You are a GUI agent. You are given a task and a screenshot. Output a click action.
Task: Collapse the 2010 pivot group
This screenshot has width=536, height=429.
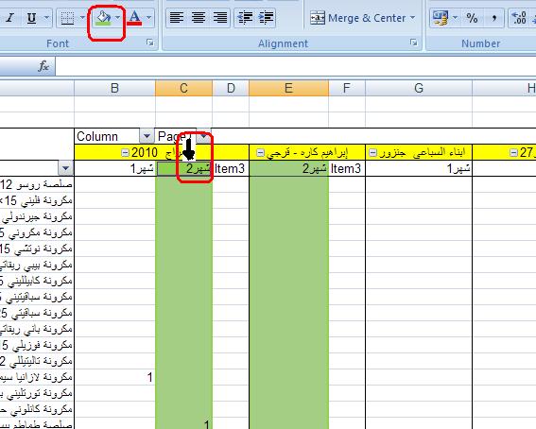[125, 153]
